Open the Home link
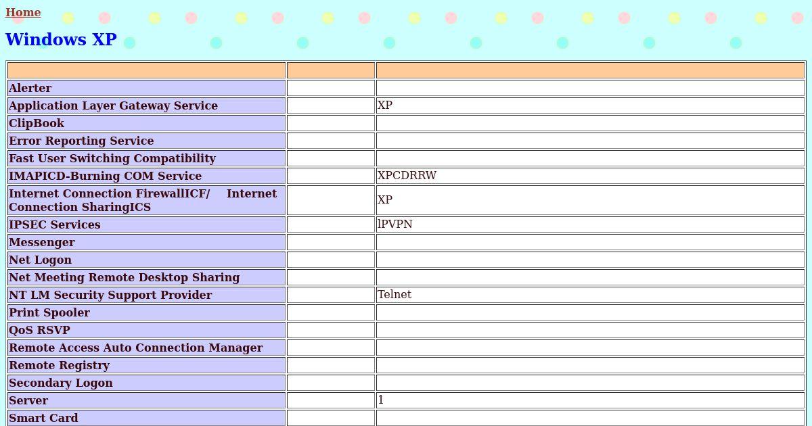Screen dimensions: 812x426 click(23, 12)
